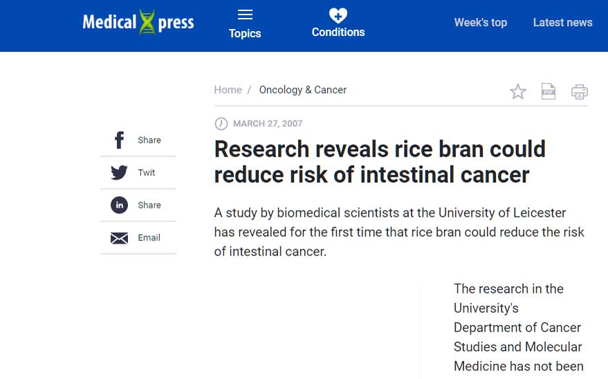Bookmark article with star icon
Image resolution: width=608 pixels, height=379 pixels.
tap(518, 92)
